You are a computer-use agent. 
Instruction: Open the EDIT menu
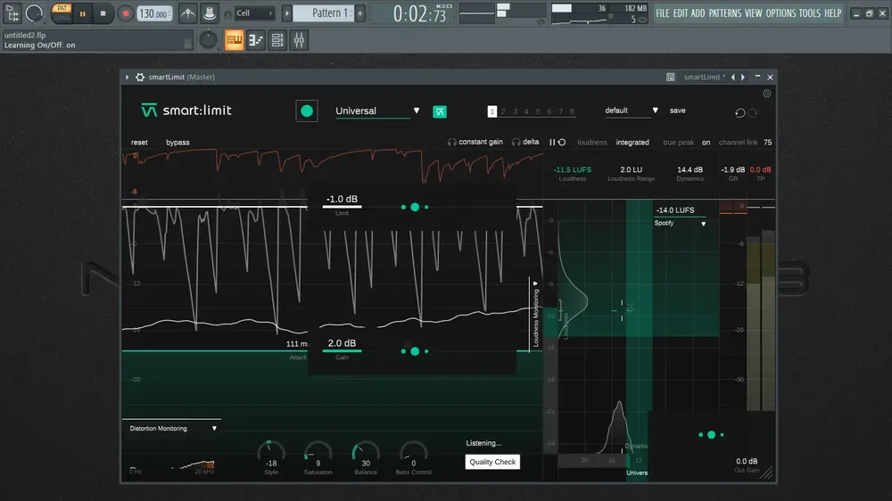pos(681,13)
